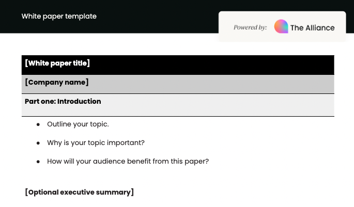Click bullet dot before "Outline your topic"

[38, 124]
